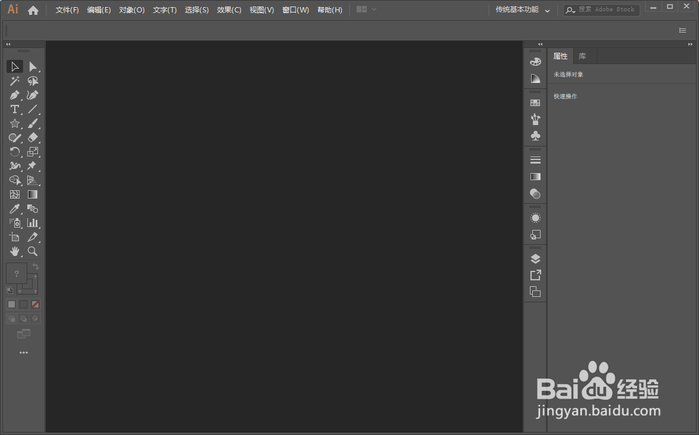Switch to the 属性 tab

pos(560,56)
